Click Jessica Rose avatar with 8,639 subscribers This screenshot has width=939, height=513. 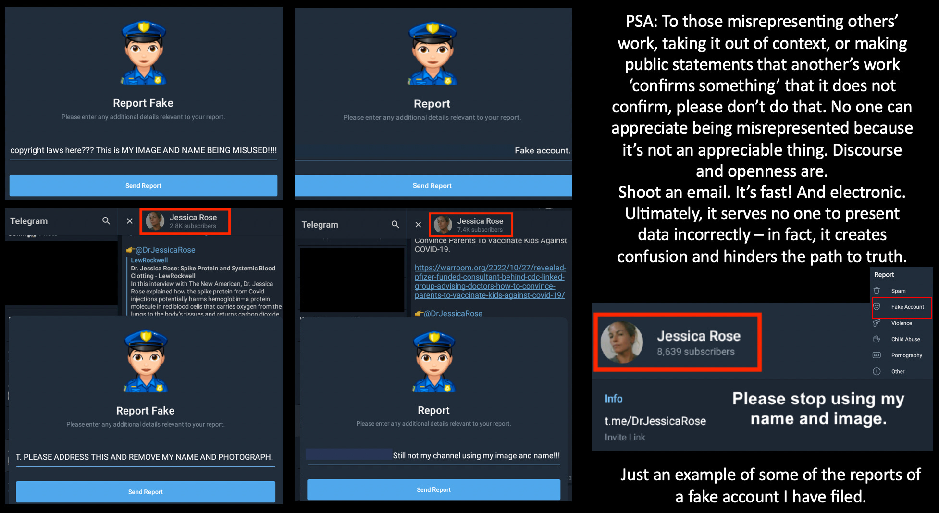[621, 342]
